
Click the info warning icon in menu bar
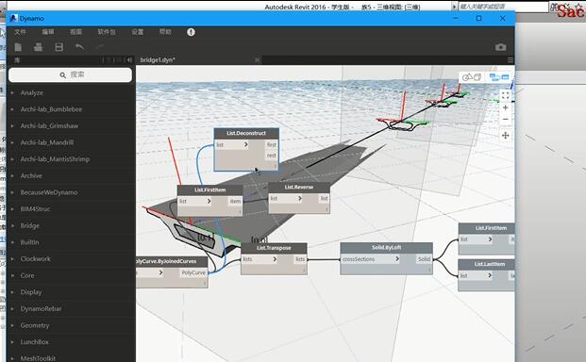(191, 32)
